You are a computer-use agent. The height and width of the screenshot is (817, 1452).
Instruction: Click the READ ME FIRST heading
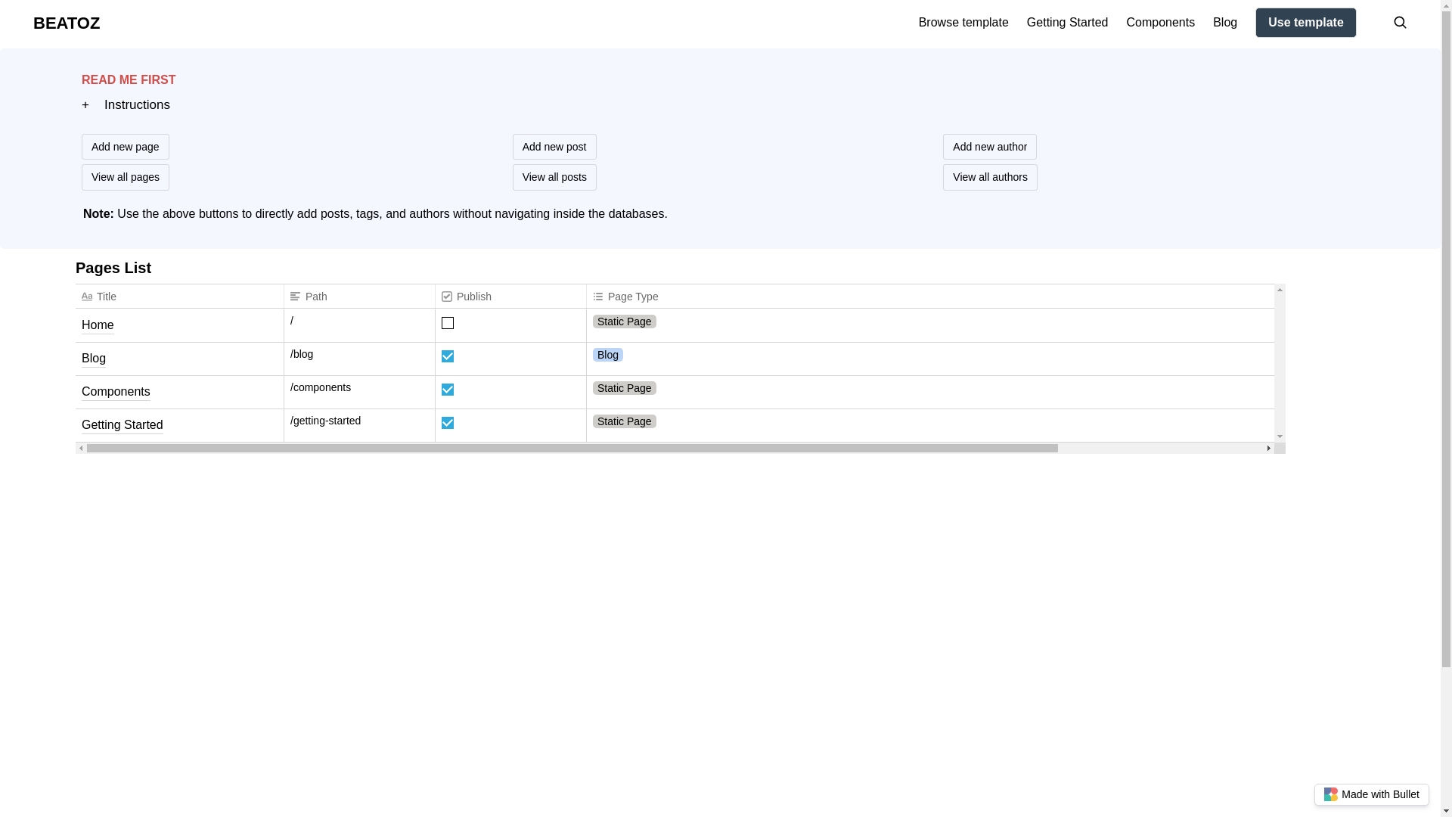tap(129, 80)
